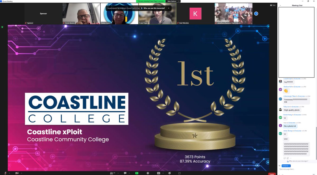
Task: Expand the arrow beside Chat icon
Action: [129, 173]
